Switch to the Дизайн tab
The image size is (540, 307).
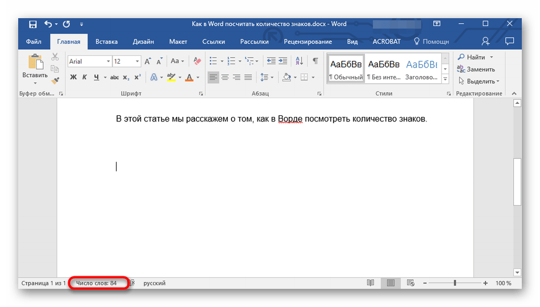point(143,41)
